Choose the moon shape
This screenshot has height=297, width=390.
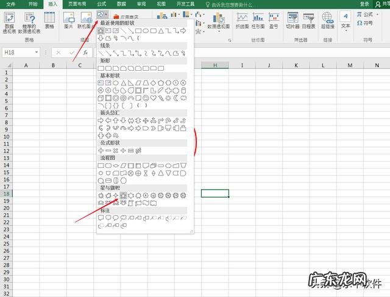point(176,98)
